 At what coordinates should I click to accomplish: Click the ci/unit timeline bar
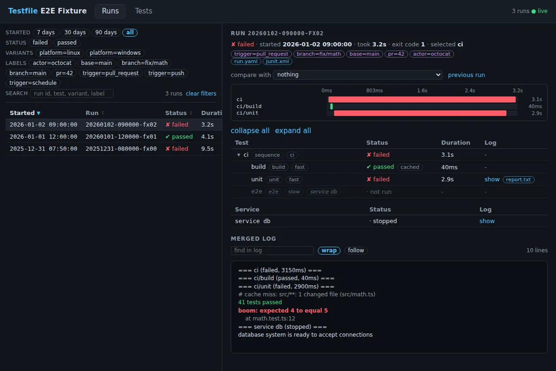coord(420,113)
